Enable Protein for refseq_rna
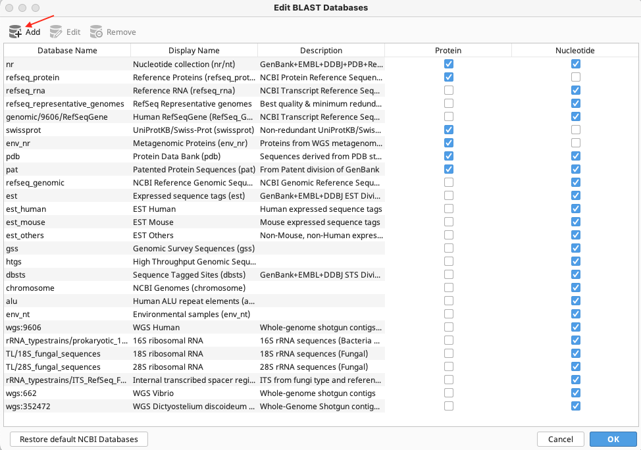The width and height of the screenshot is (641, 450). pyautogui.click(x=448, y=90)
